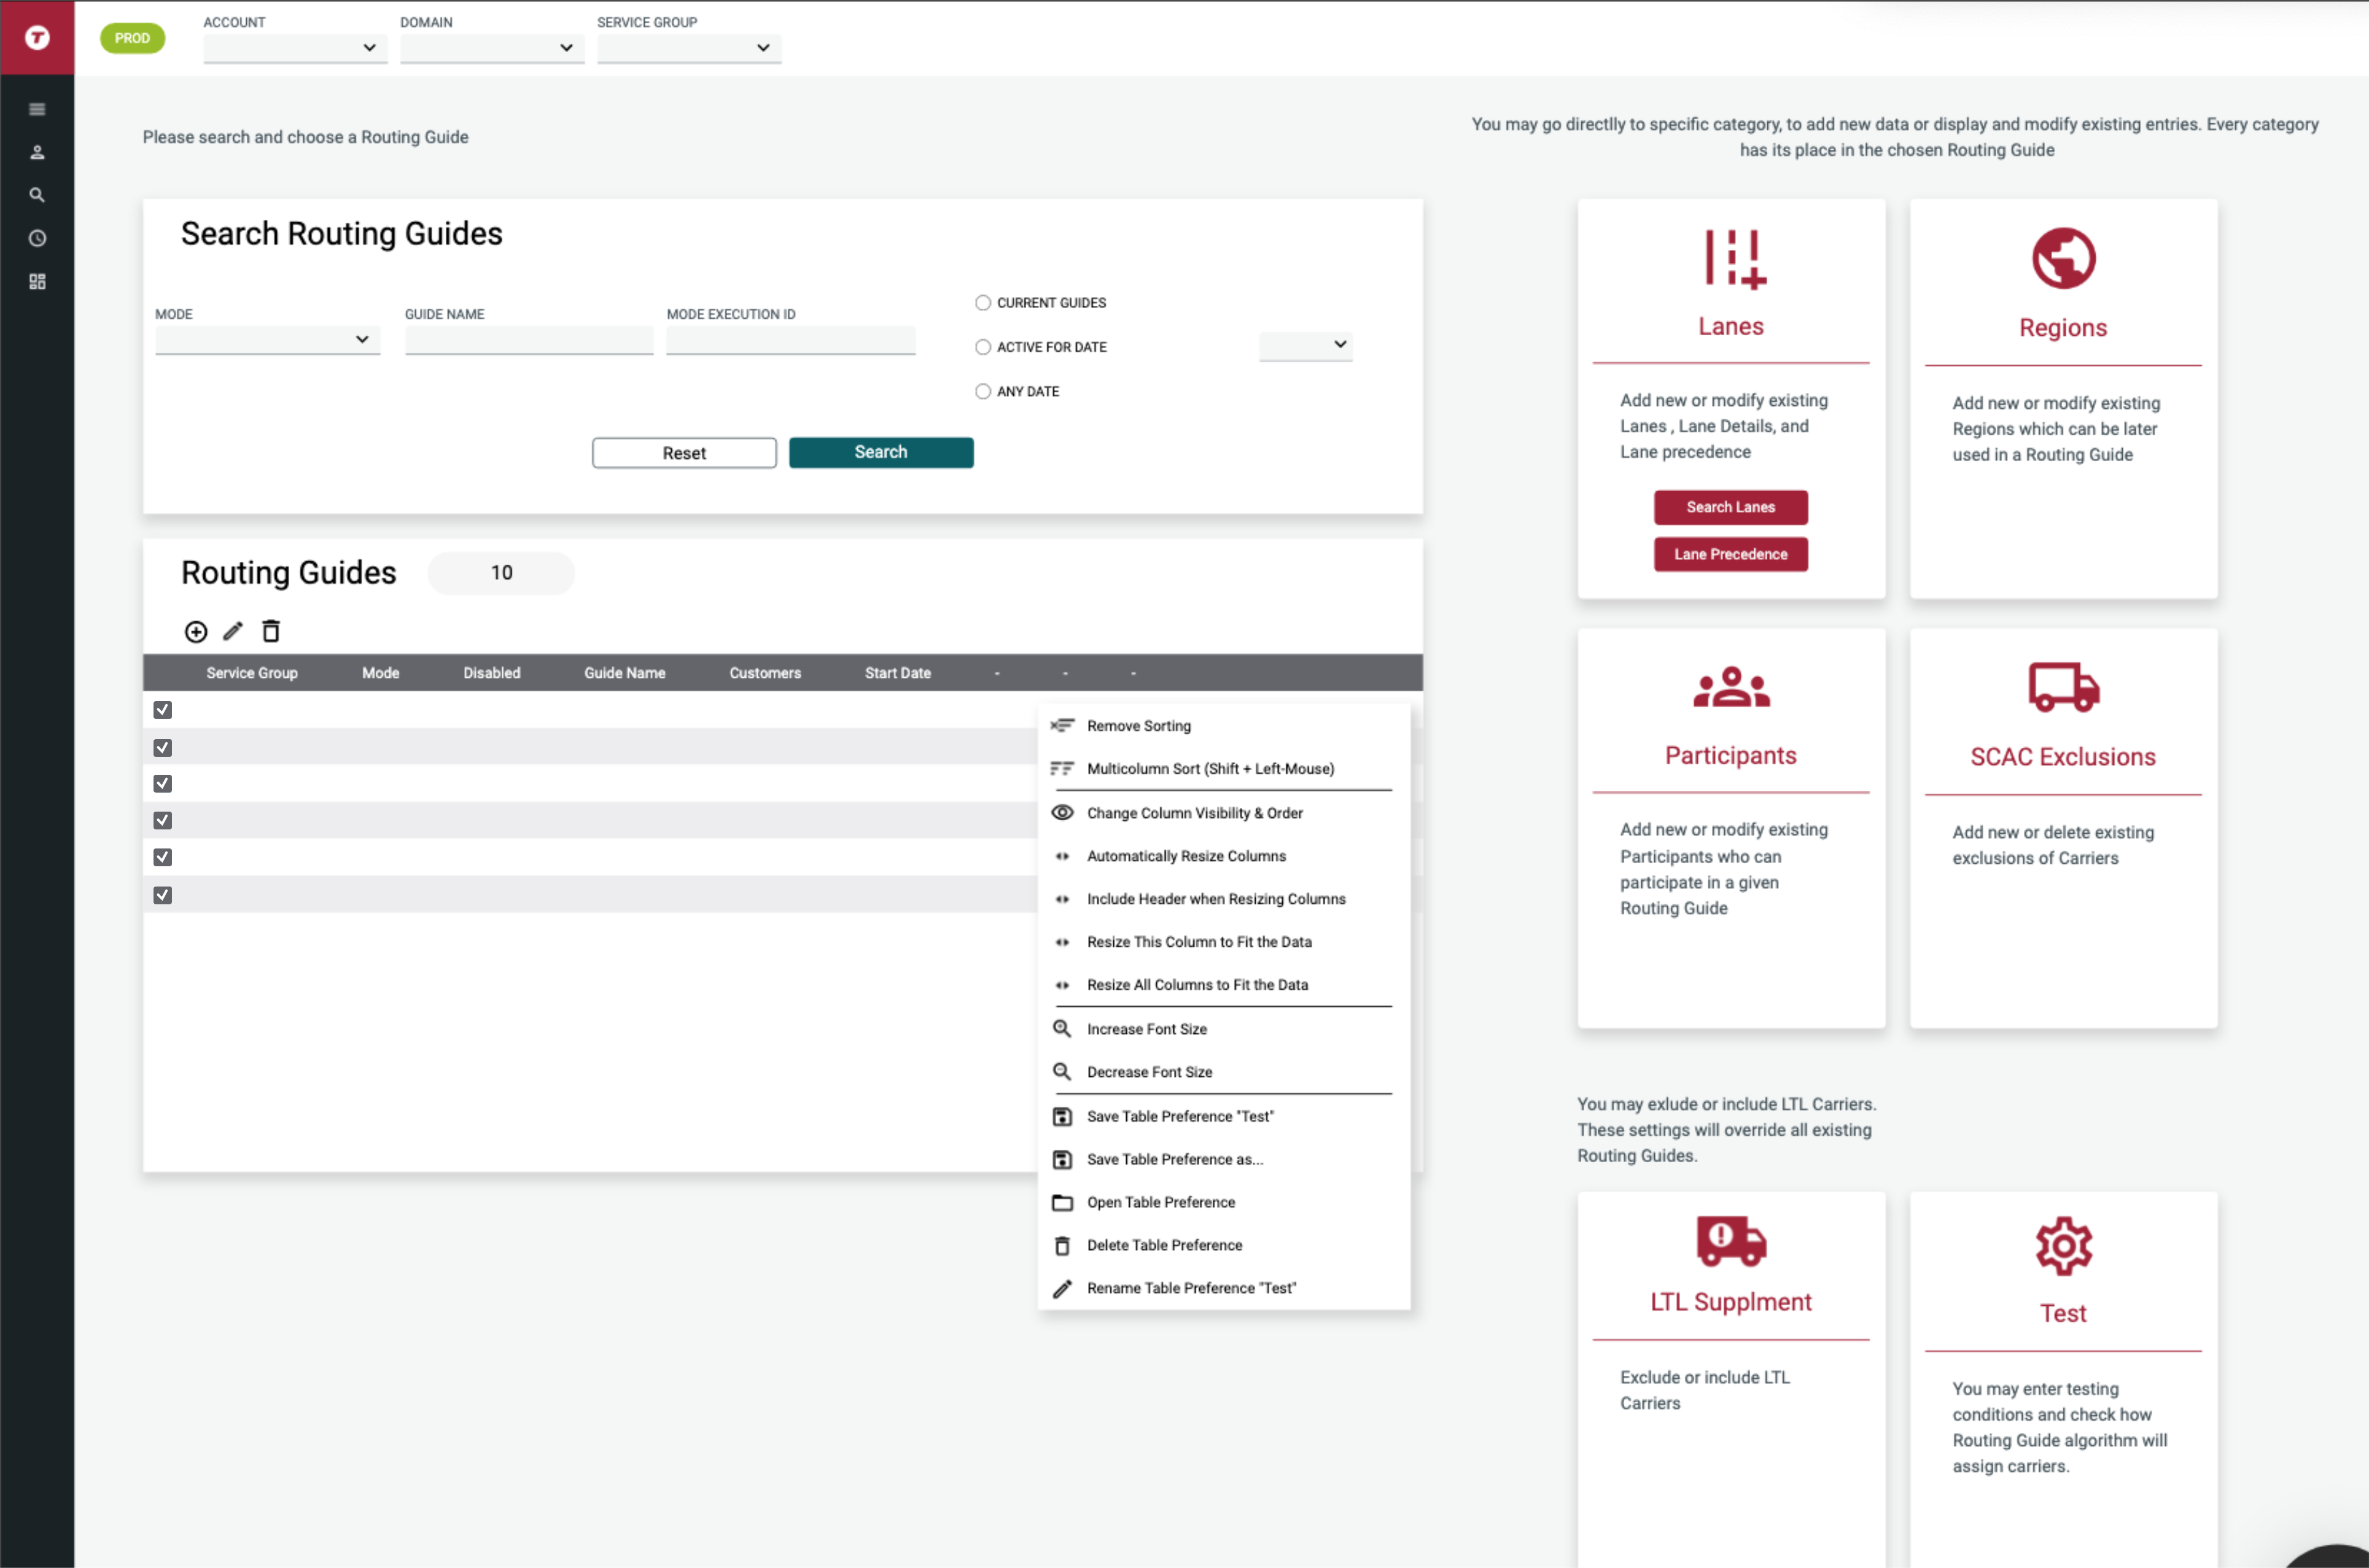The image size is (2369, 1568).
Task: Select the Active For Date radio button
Action: 983,347
